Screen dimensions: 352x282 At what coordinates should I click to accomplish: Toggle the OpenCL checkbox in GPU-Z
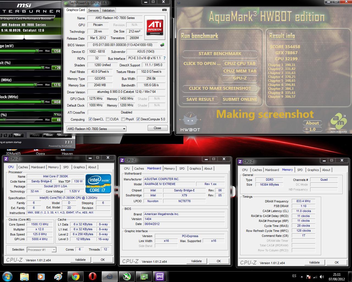tap(90, 119)
